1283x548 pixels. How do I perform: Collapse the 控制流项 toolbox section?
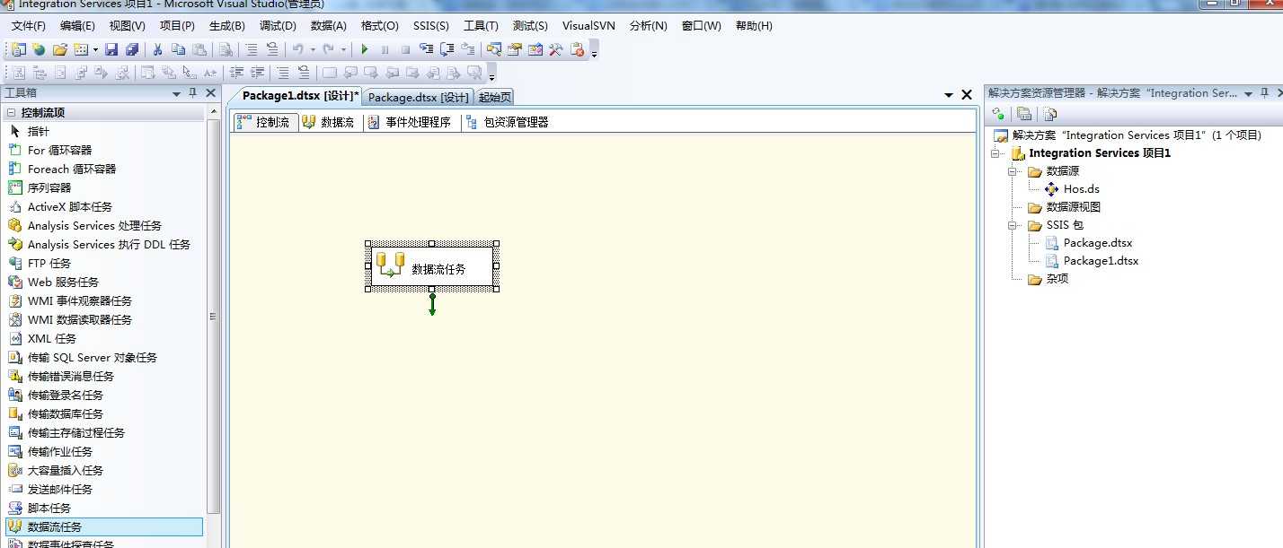click(x=12, y=113)
